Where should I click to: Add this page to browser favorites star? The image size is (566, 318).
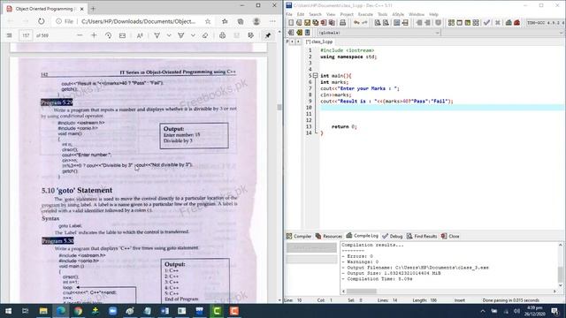point(208,21)
